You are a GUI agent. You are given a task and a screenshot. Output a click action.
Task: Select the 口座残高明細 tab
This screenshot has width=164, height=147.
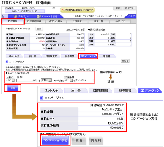pyautogui.click(x=34, y=21)
